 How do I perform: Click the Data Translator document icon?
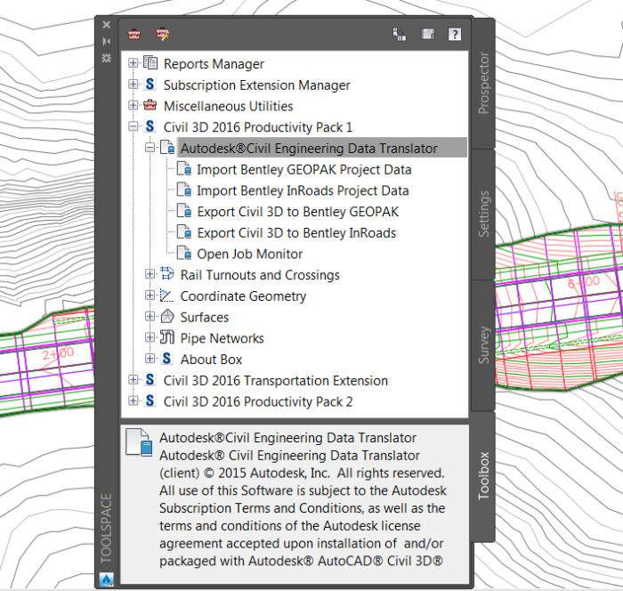pyautogui.click(x=167, y=148)
